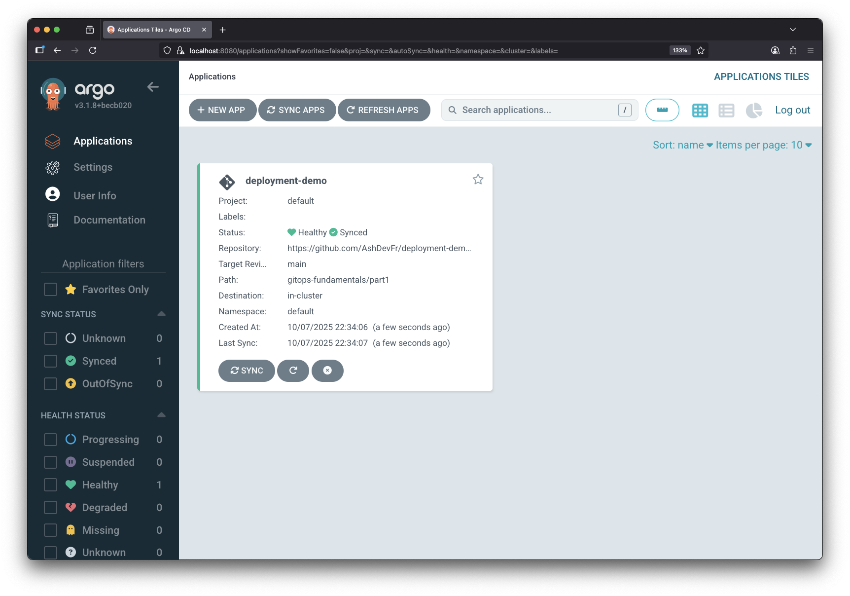This screenshot has width=850, height=596.
Task: Open Settings from the sidebar
Action: point(93,167)
